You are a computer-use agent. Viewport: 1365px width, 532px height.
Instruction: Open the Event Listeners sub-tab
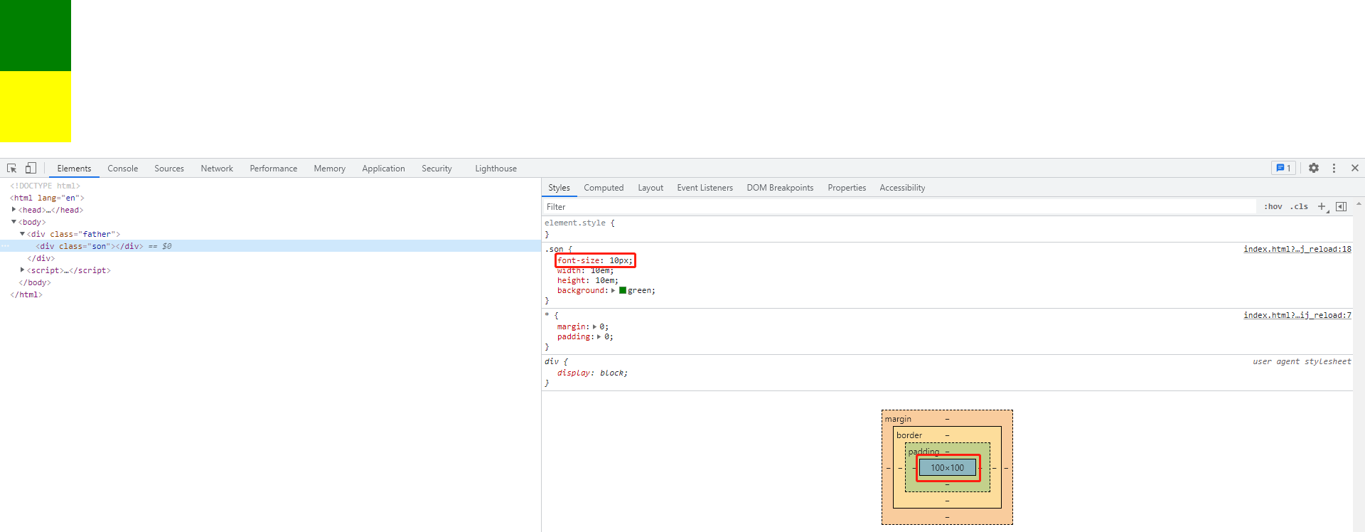705,188
